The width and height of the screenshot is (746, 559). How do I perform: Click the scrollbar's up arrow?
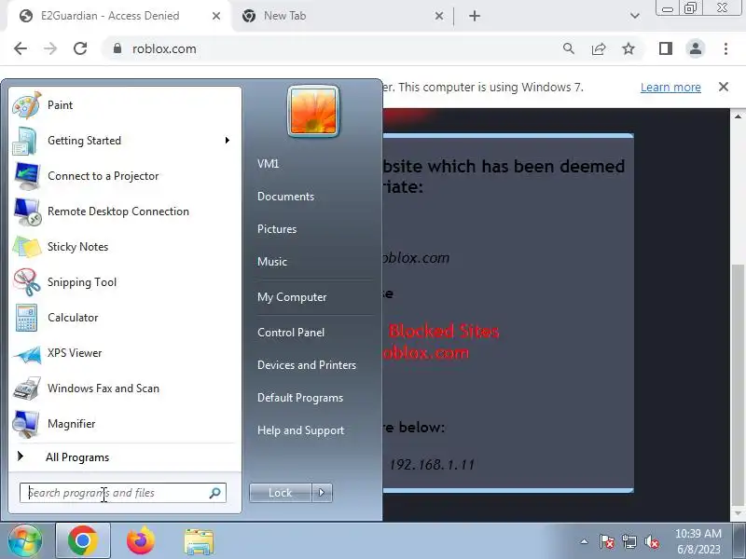pos(738,116)
